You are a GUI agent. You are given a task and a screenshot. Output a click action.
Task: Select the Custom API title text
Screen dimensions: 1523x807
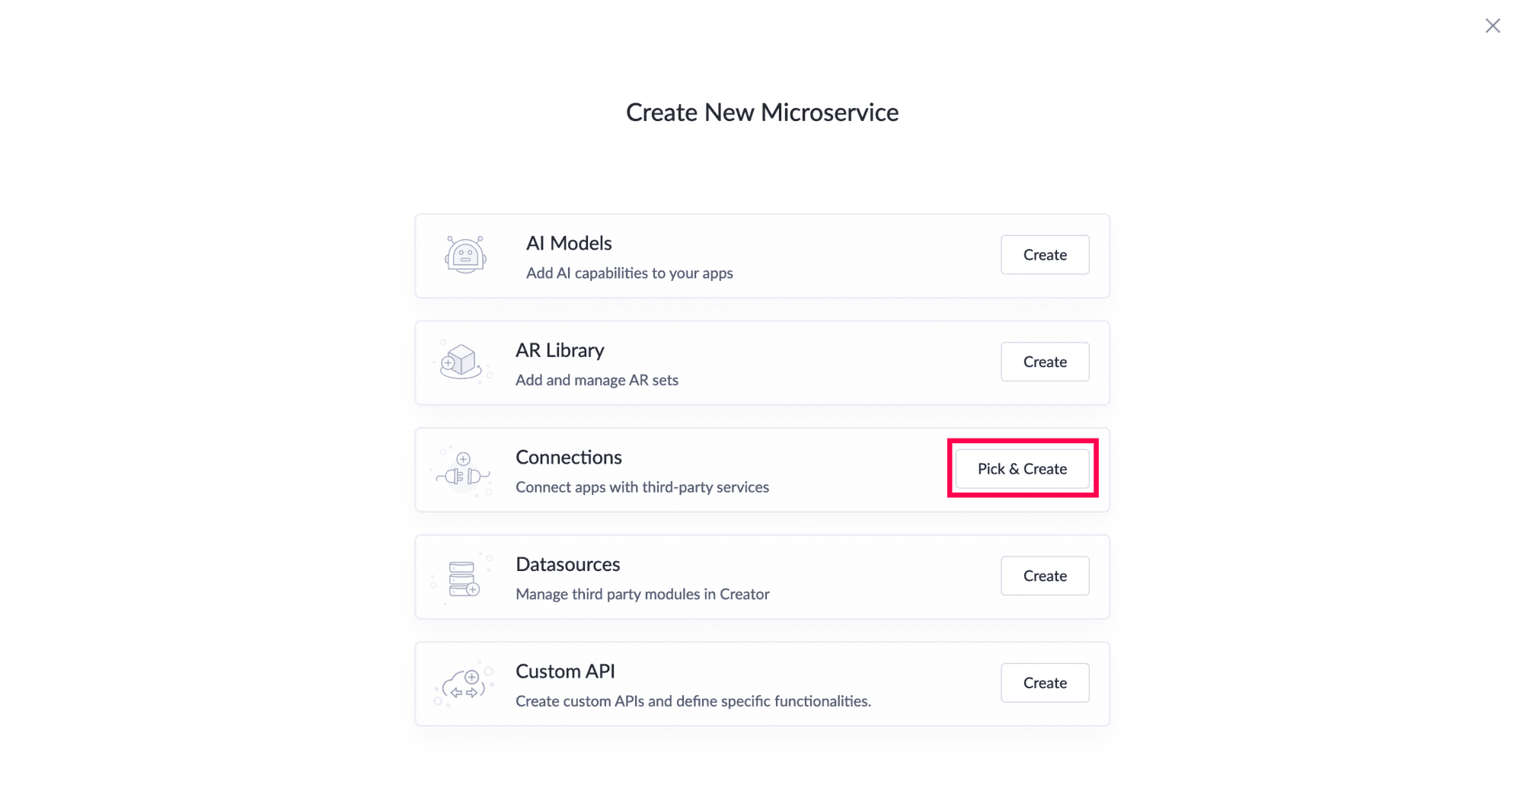click(565, 671)
